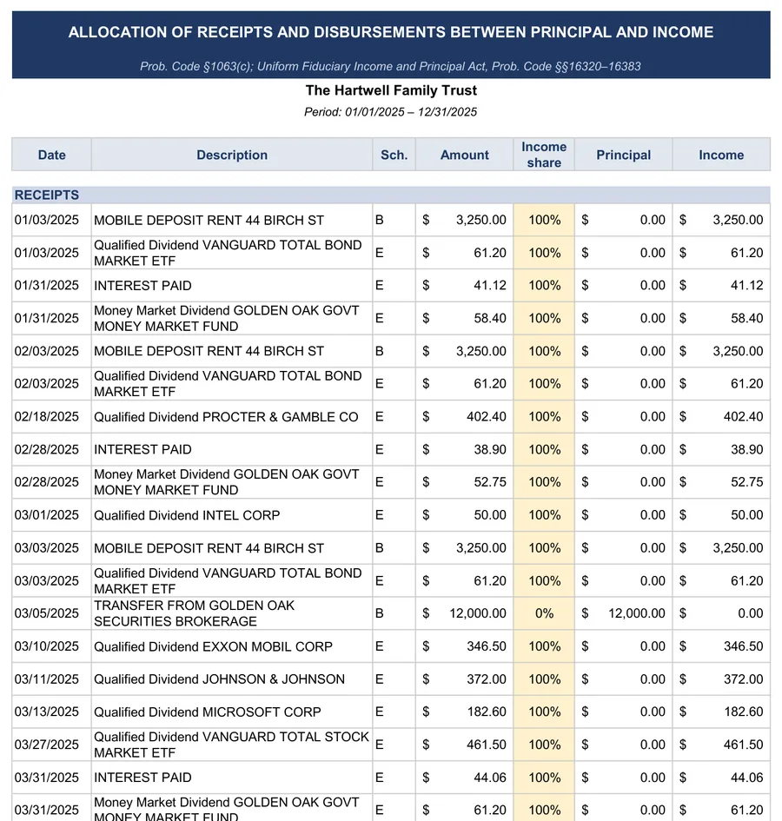Click the 50.00 amount for Intel dividend
The image size is (782, 821).
[465, 515]
